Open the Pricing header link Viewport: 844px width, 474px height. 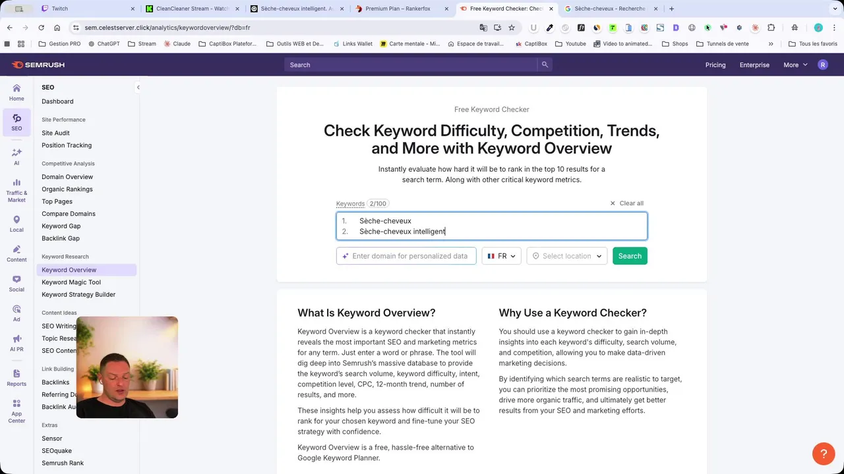pos(715,65)
